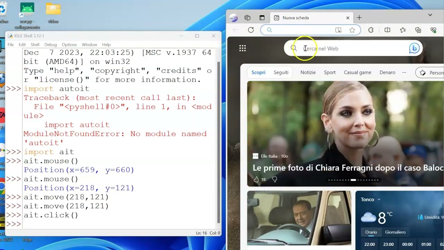
Task: Close the Nuova scheda tab
Action: click(348, 18)
